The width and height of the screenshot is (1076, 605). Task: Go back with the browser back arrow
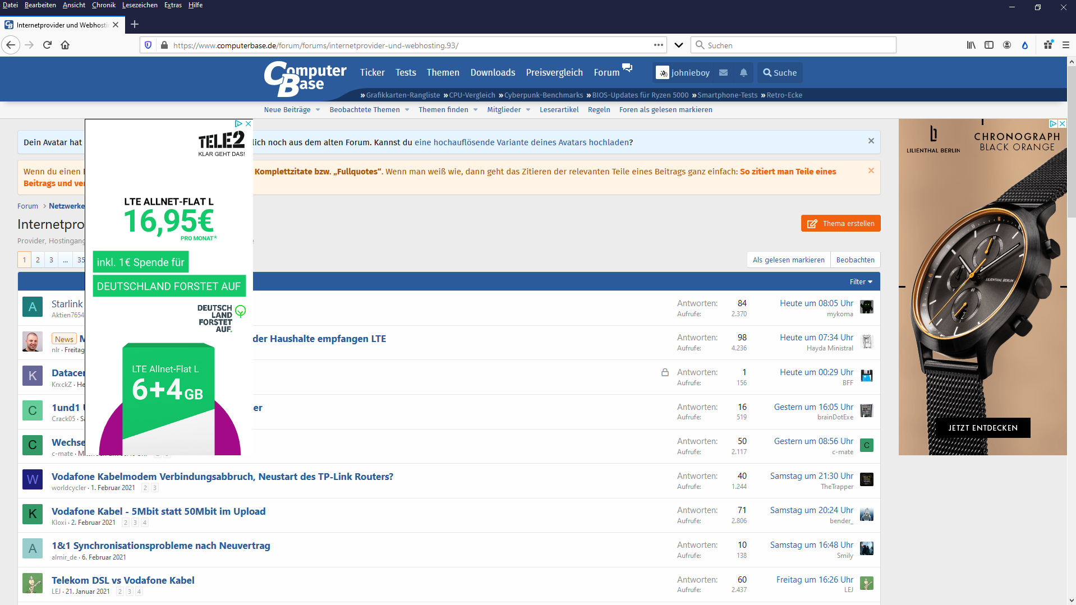click(x=11, y=45)
